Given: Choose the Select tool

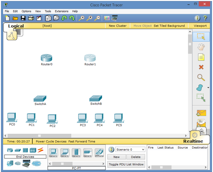Looking at the screenshot, I should (201, 37).
